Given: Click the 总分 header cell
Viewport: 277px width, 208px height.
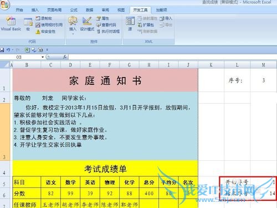Looking at the screenshot, I should click(x=149, y=182).
